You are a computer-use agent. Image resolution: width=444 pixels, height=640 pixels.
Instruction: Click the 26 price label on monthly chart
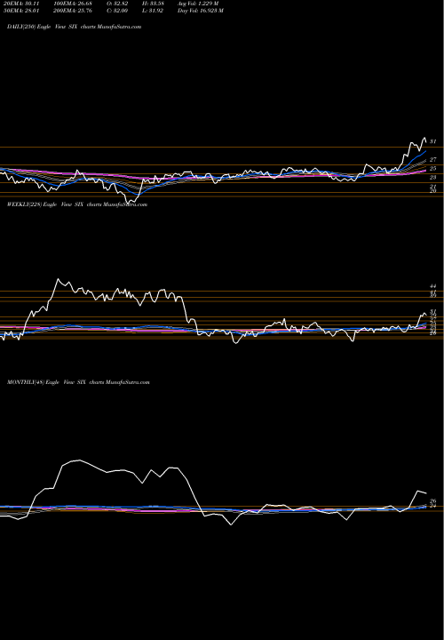point(433,500)
